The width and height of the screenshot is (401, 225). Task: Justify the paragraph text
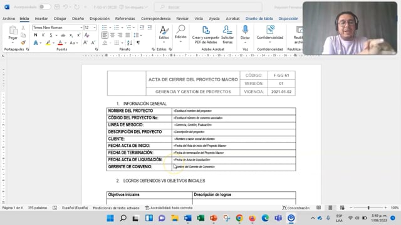[x=128, y=35]
